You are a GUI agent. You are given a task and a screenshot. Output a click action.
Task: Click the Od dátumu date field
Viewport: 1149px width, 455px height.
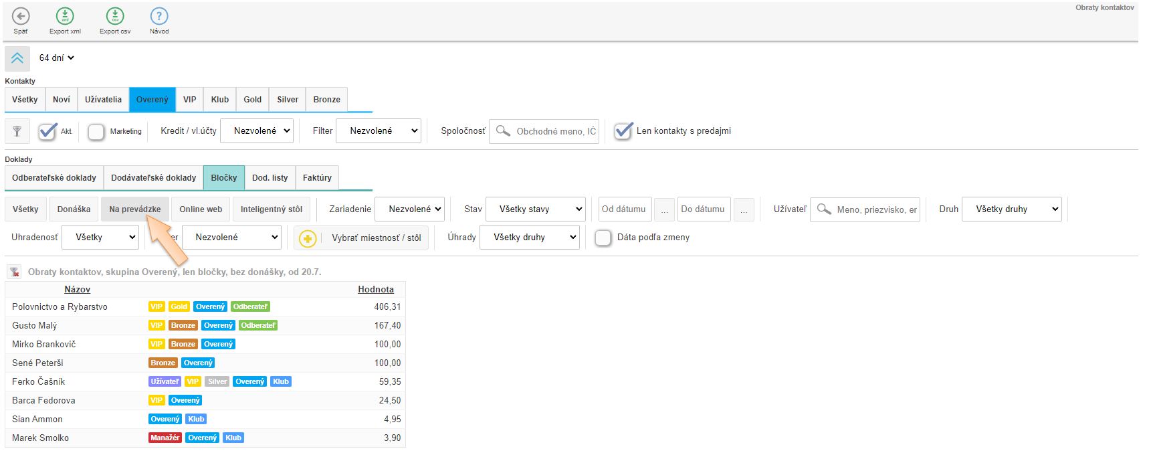click(623, 209)
